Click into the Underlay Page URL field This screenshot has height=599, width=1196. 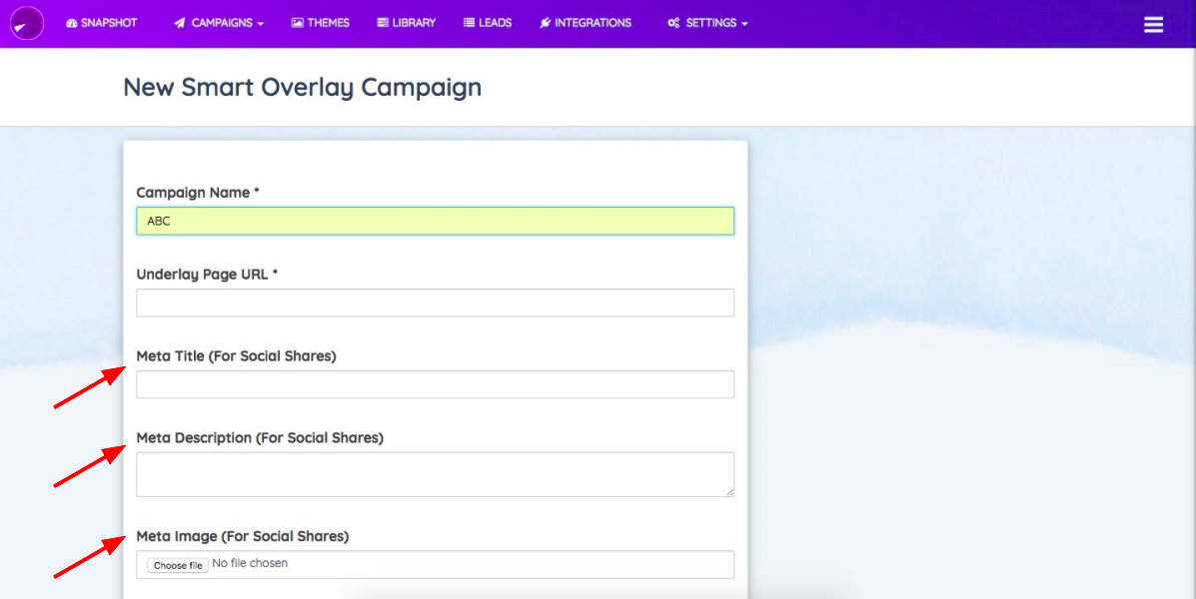[x=436, y=302]
